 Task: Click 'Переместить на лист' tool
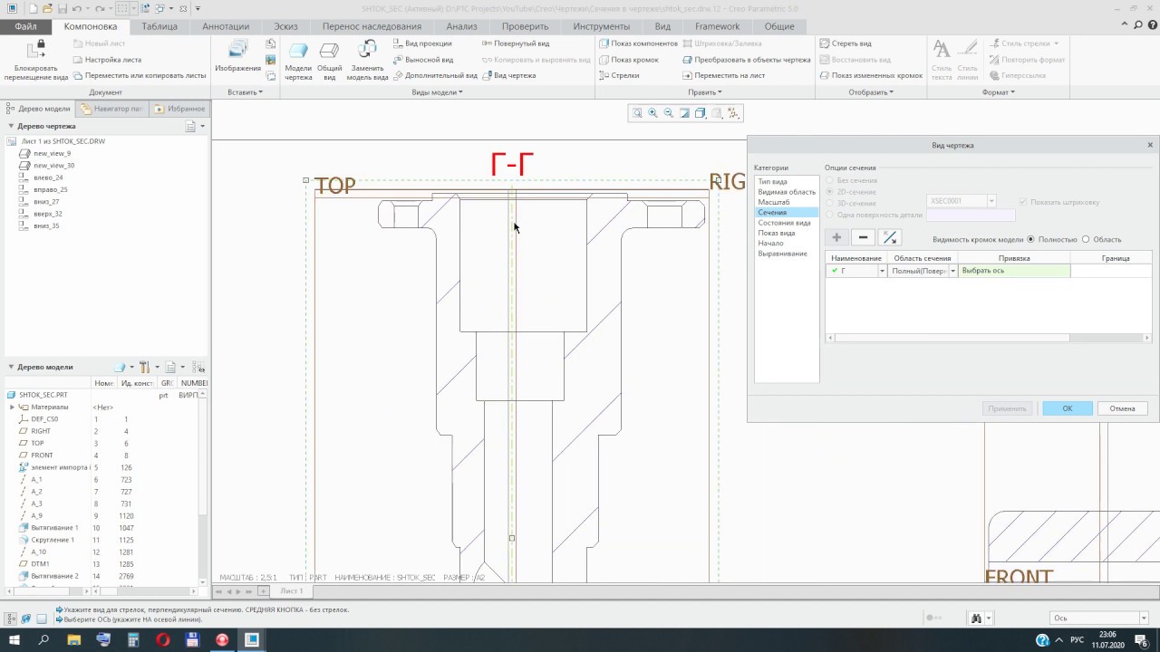(x=725, y=75)
